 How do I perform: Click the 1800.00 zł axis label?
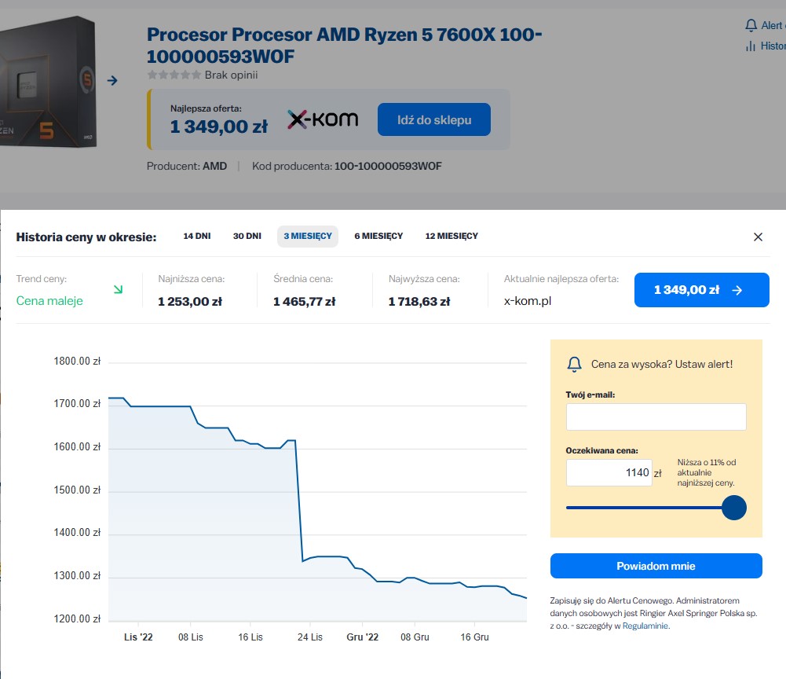(77, 361)
